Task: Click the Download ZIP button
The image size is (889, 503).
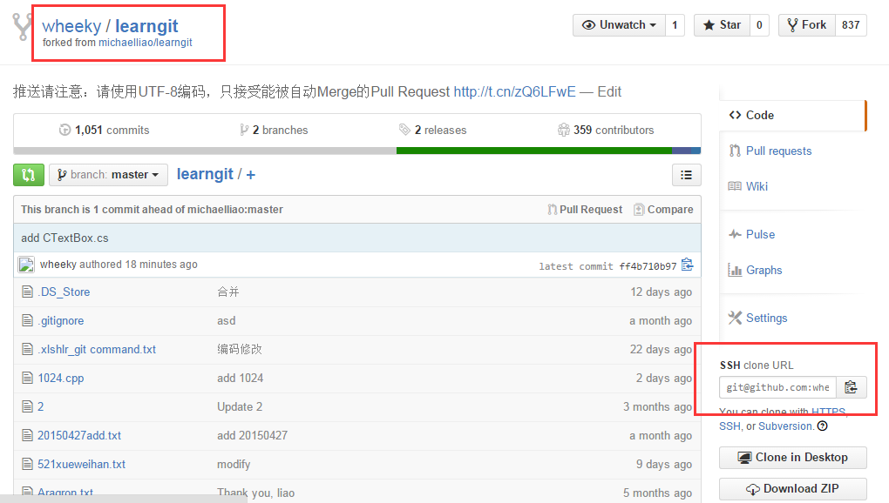Action: [x=792, y=488]
